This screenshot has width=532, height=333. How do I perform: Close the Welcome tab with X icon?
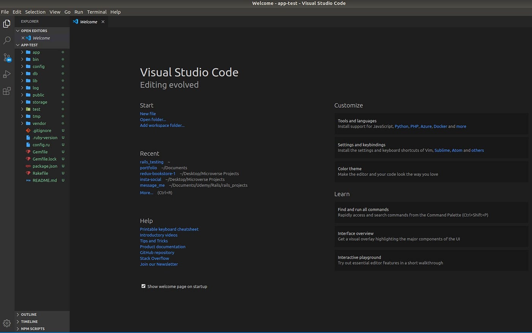(x=103, y=22)
